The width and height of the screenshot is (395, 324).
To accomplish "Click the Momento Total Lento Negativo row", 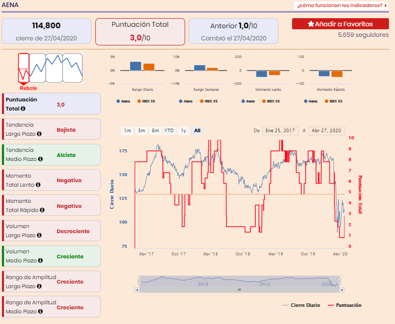I will [x=51, y=180].
